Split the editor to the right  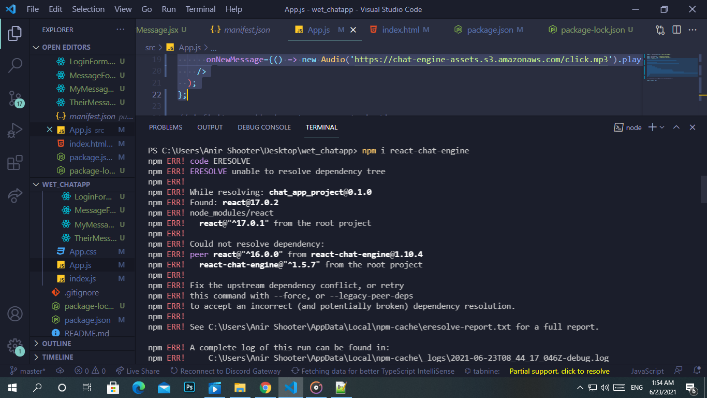[x=676, y=30]
